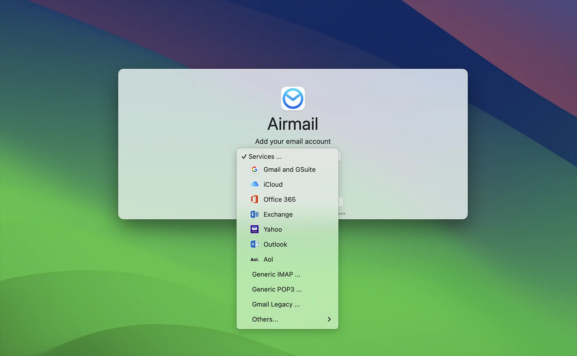Click the Airmail title text
The height and width of the screenshot is (356, 577).
(293, 124)
